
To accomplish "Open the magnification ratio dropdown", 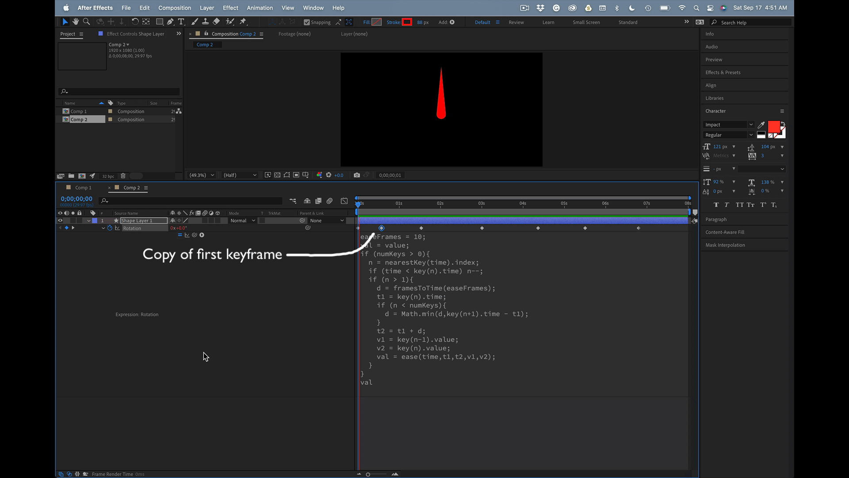I will coord(201,175).
